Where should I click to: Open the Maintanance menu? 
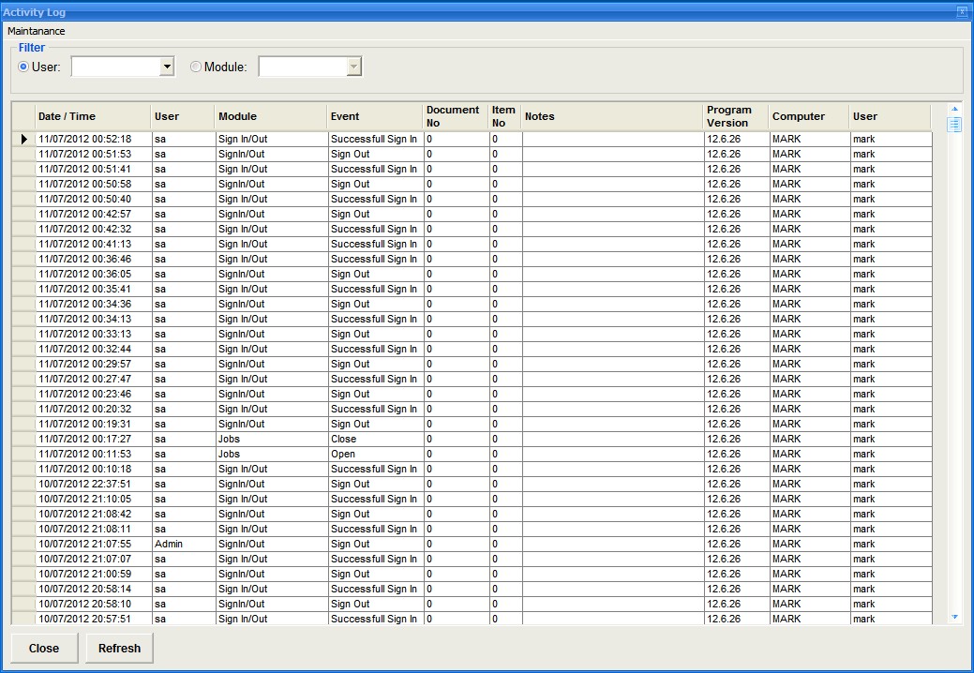point(37,31)
